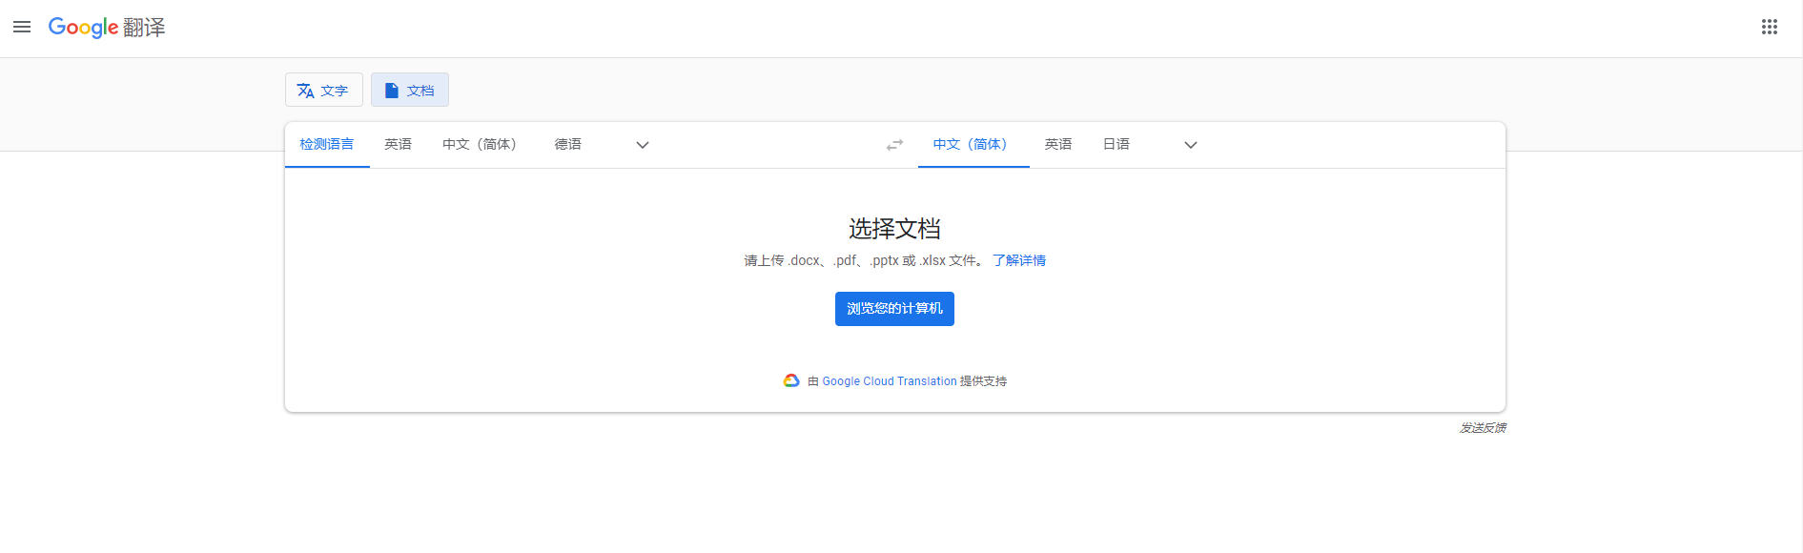Open the hamburger main menu
Image resolution: width=1803 pixels, height=553 pixels.
(22, 27)
